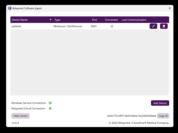
Task: Click the Relaymed Cloud Connection green checkmark
Action: coord(50,108)
